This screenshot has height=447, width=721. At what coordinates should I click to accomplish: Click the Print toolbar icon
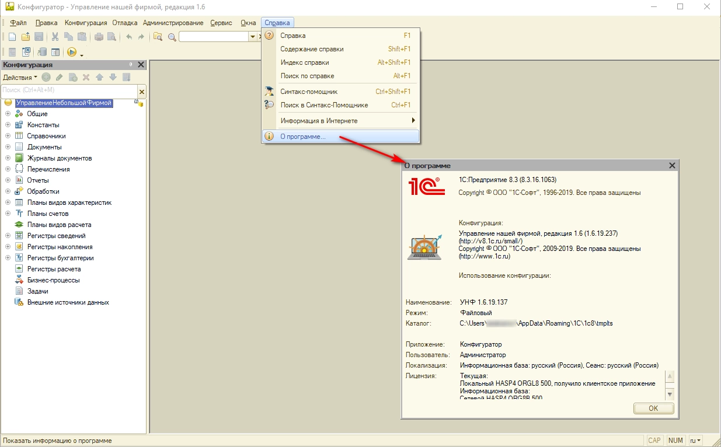tap(99, 37)
